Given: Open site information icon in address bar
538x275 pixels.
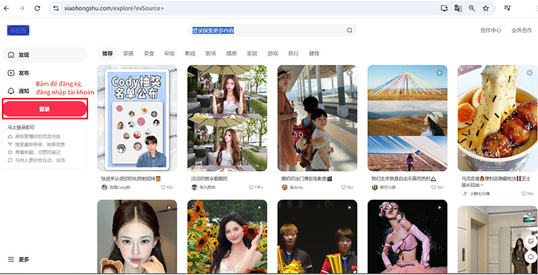Looking at the screenshot, I should click(56, 8).
